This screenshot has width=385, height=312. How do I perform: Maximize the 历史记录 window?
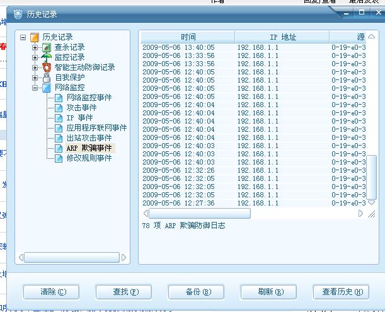[362, 12]
